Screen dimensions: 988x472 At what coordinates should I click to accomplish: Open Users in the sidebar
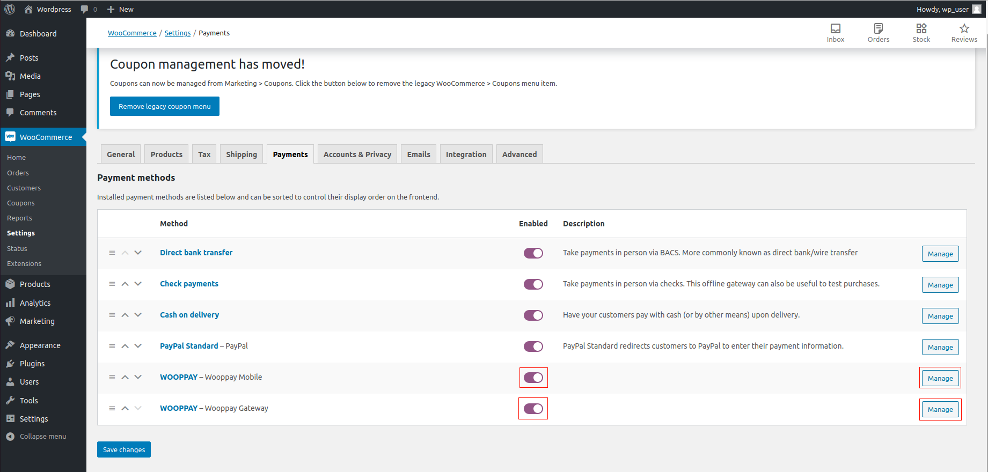point(43,381)
